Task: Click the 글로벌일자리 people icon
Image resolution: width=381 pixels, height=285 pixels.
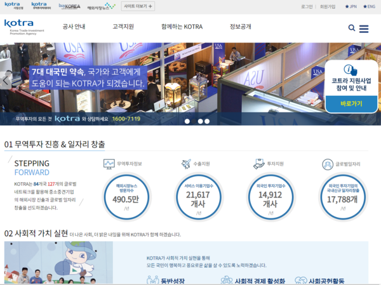Action: (x=328, y=164)
